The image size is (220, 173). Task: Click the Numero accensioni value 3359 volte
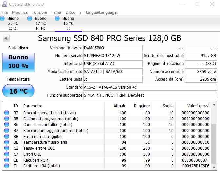point(201,72)
